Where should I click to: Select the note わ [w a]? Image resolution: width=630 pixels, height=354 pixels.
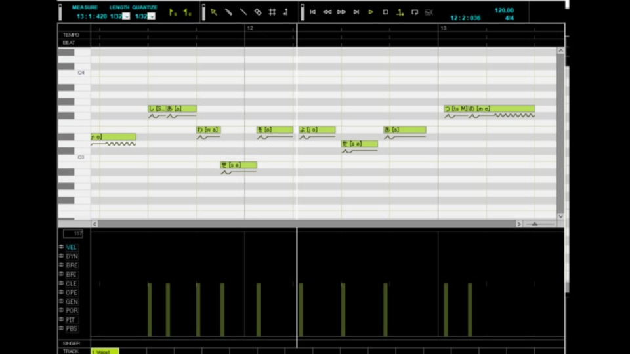[x=209, y=130]
